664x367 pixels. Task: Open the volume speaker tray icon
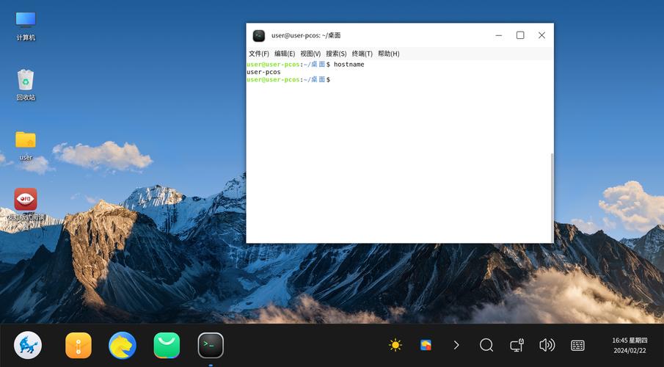(x=547, y=345)
